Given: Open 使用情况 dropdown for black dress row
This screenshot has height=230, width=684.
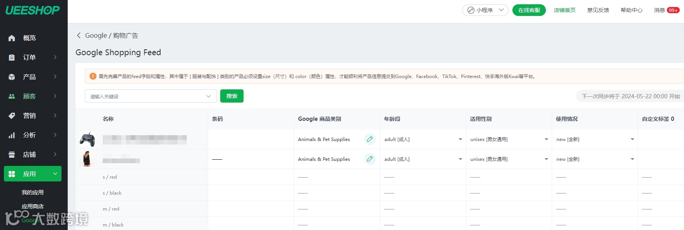Looking at the screenshot, I should click(x=632, y=159).
